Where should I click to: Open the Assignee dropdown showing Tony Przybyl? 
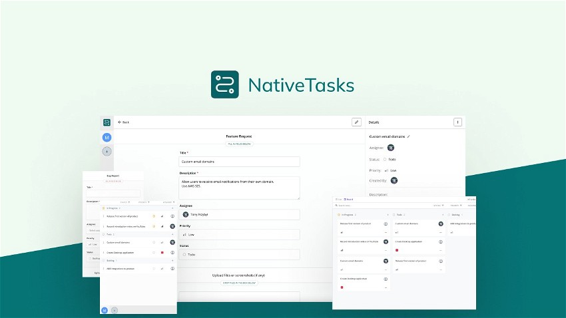click(239, 215)
